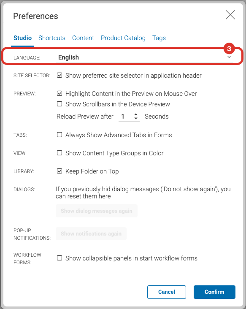Screen dimensions: 246x309
Task: Switch to the Studio tab
Action: pos(22,38)
